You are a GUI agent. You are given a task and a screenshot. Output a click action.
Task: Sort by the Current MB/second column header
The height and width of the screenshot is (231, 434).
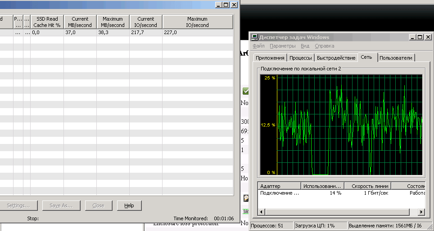point(80,22)
